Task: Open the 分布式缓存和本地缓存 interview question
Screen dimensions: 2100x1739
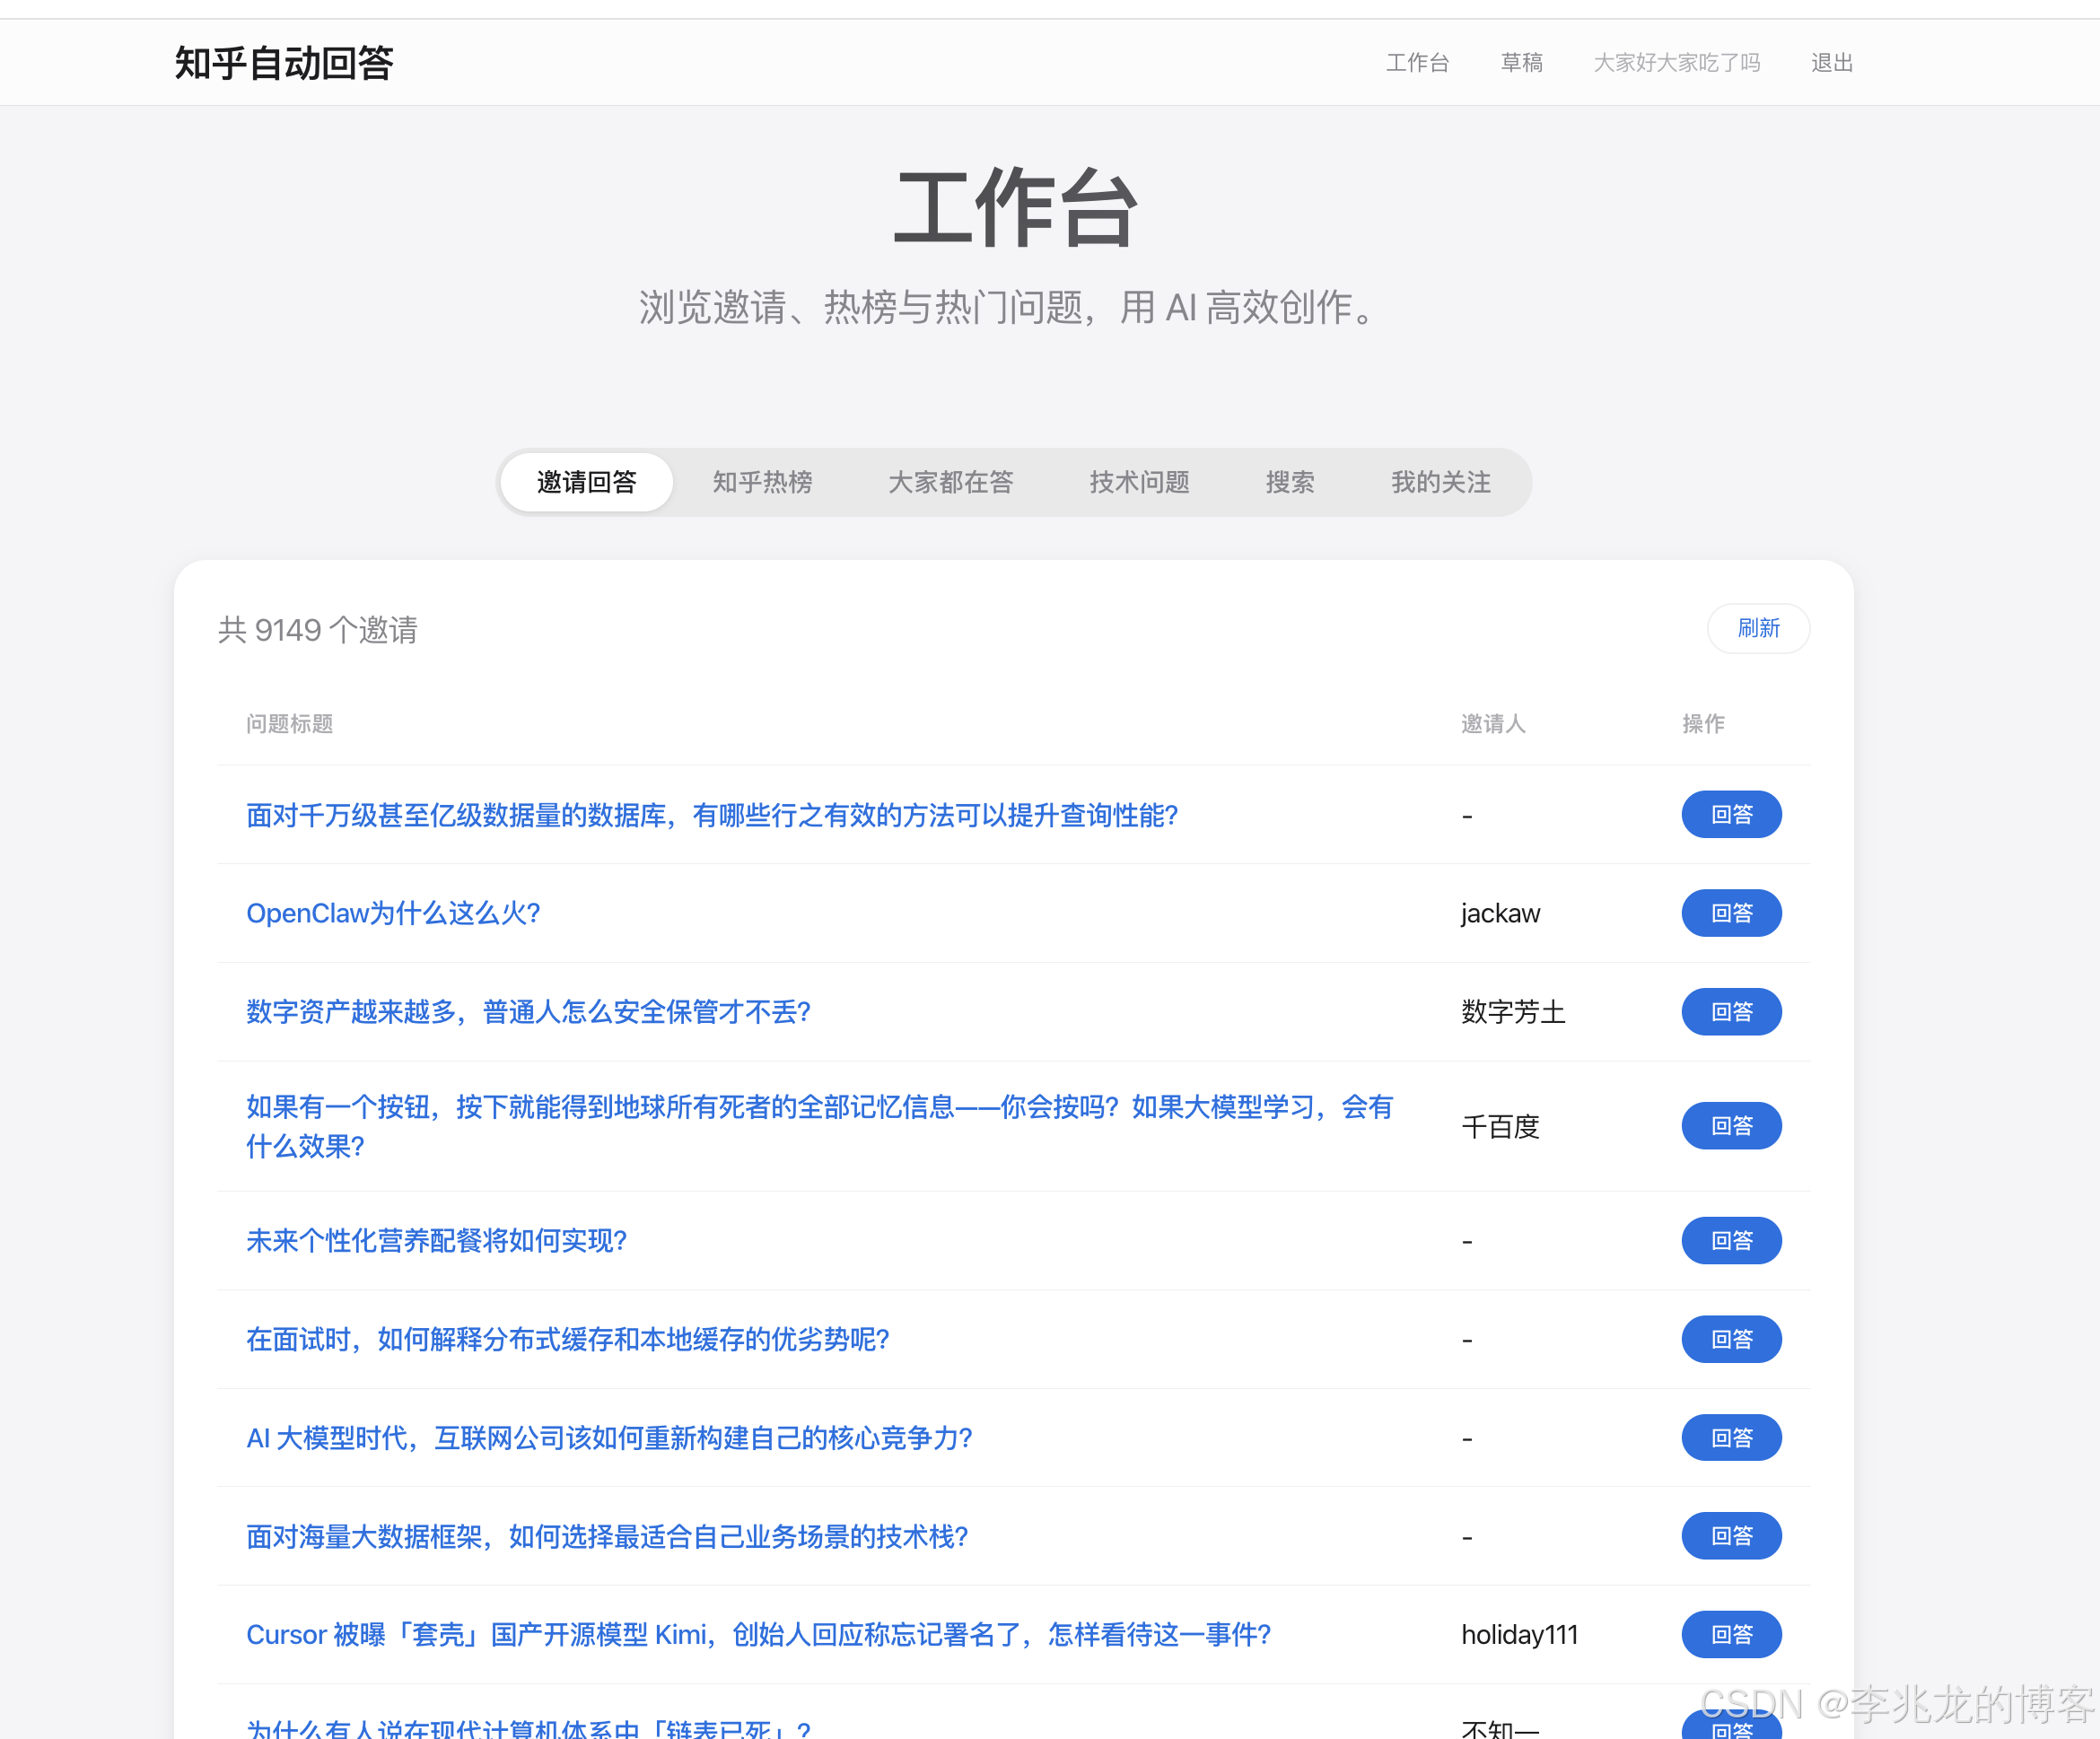Action: (567, 1339)
